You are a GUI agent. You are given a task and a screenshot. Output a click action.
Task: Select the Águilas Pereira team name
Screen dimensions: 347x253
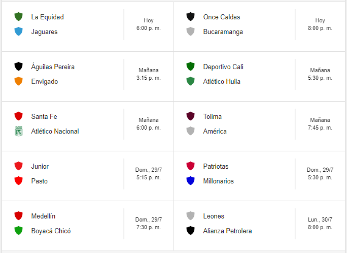pyautogui.click(x=53, y=67)
